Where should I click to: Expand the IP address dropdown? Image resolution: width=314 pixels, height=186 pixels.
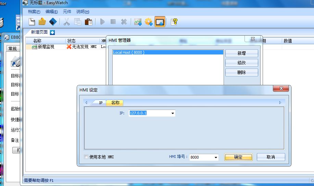pyautogui.click(x=173, y=113)
